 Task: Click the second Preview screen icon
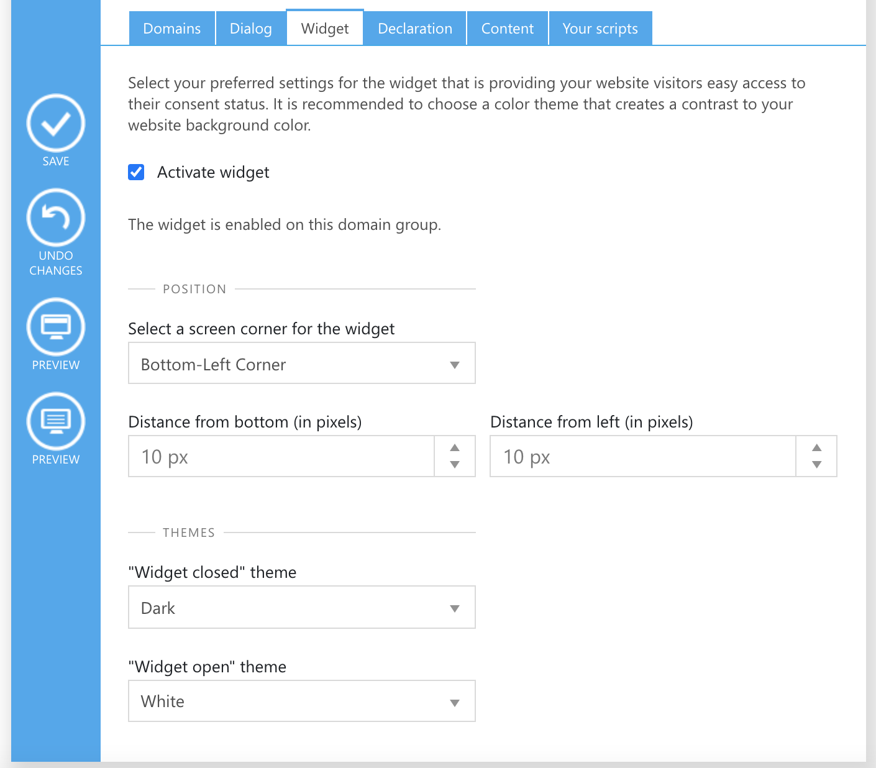56,422
